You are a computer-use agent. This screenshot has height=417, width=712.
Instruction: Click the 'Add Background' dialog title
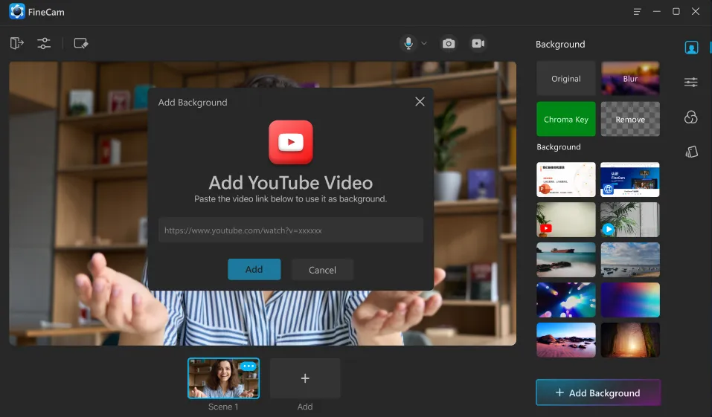coord(193,102)
